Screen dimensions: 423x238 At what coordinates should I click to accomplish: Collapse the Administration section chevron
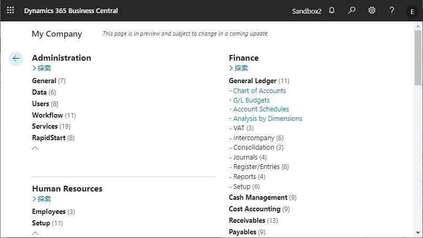35,148
